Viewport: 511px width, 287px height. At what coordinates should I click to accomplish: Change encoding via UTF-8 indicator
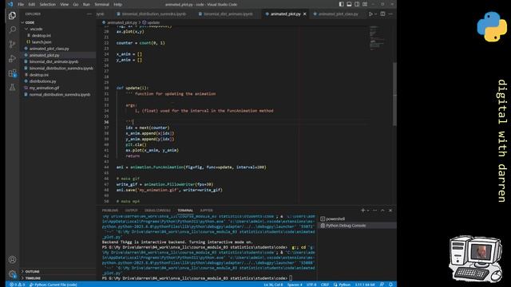click(x=311, y=285)
